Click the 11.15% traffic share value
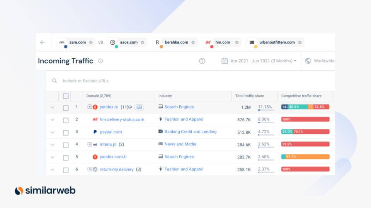The image size is (371, 208). (265, 107)
